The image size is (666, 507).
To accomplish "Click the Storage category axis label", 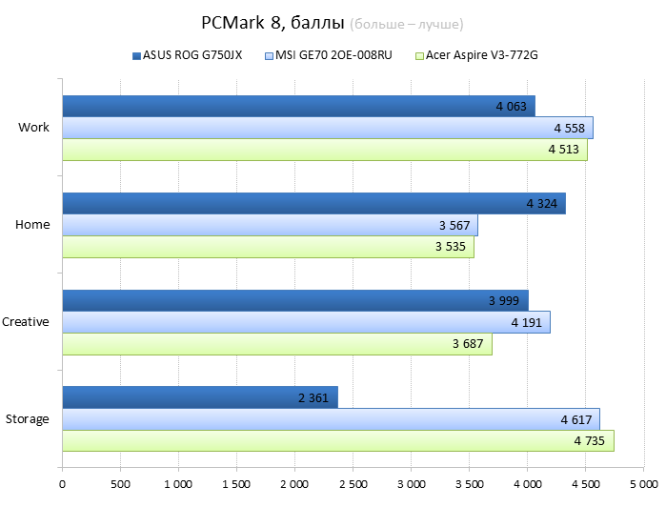I will point(28,419).
